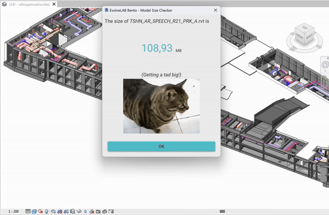Click OK in the Model Size Checker dialog
Image resolution: width=329 pixels, height=215 pixels.
161,146
